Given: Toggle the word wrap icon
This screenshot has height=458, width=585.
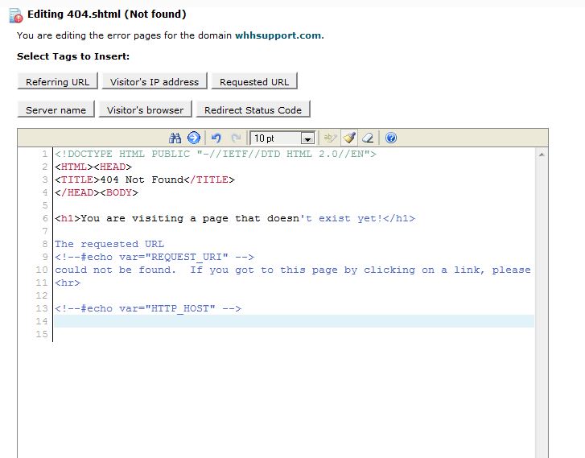Looking at the screenshot, I should point(330,138).
